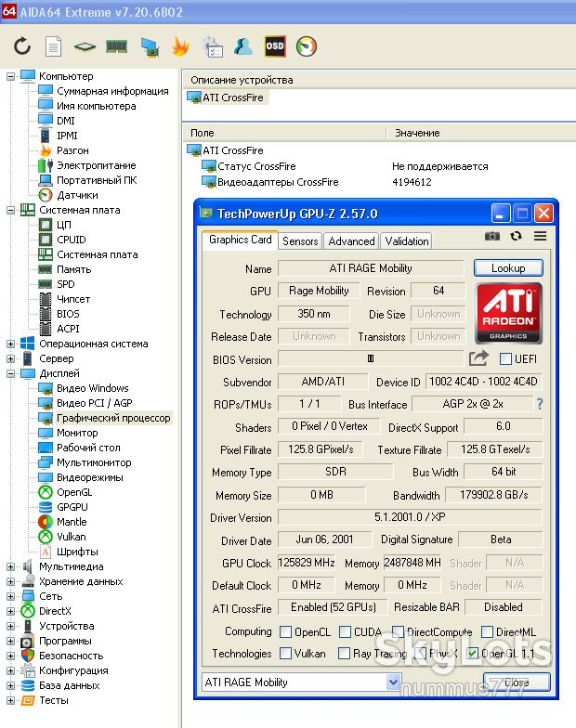This screenshot has width=576, height=728.
Task: Click the Lookup button
Action: click(x=508, y=267)
